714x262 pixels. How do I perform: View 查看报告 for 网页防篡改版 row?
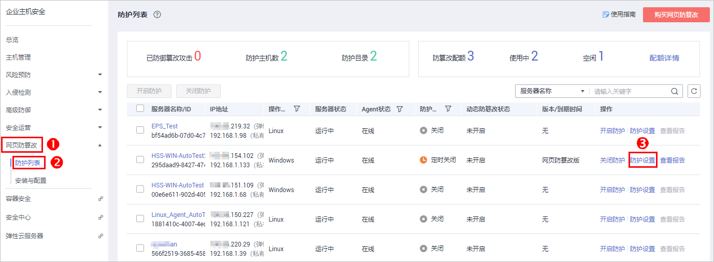(x=673, y=161)
